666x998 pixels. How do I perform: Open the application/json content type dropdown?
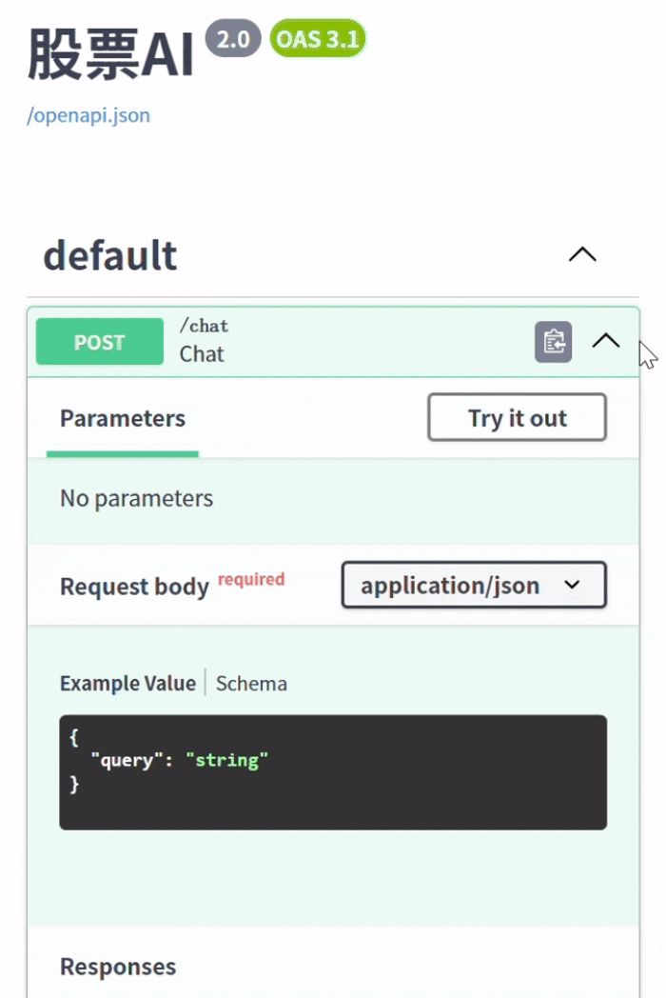473,586
